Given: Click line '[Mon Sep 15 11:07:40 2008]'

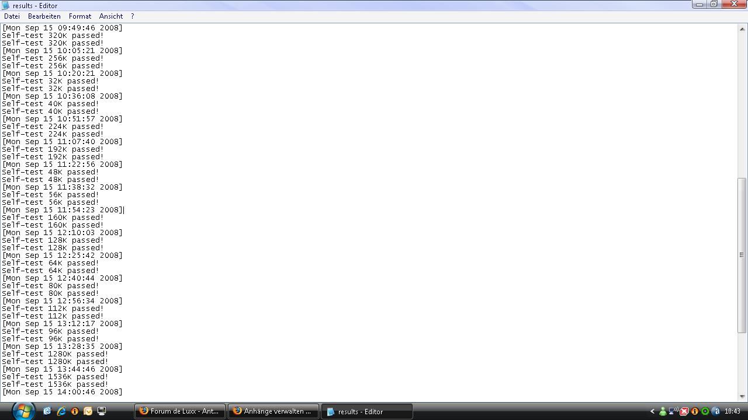Looking at the screenshot, I should click(x=63, y=141).
